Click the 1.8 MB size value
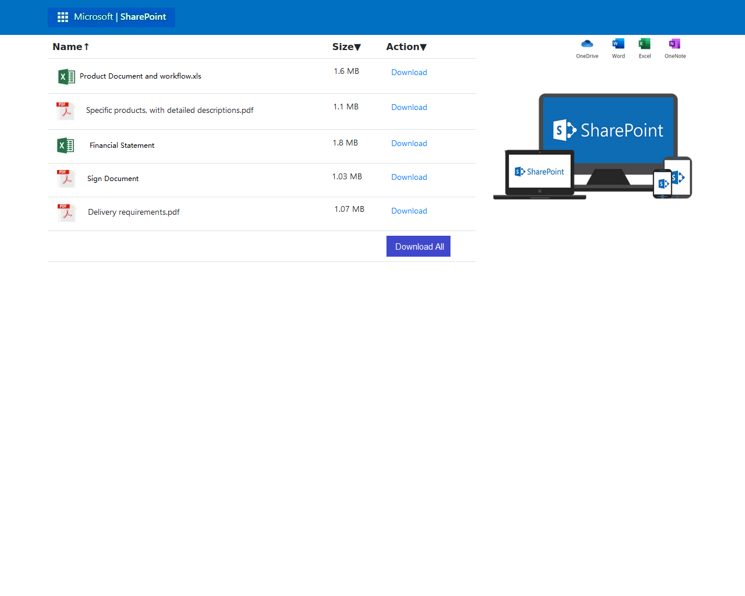Image resolution: width=745 pixels, height=596 pixels. point(345,143)
